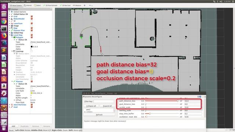Click Collapse all in Dynamic Reconfigure

[x=91, y=106]
